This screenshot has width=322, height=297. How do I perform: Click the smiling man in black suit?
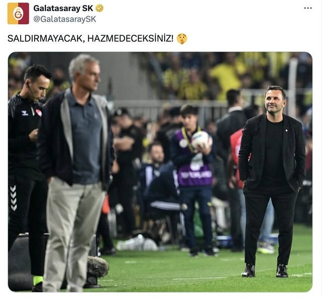[272, 181]
